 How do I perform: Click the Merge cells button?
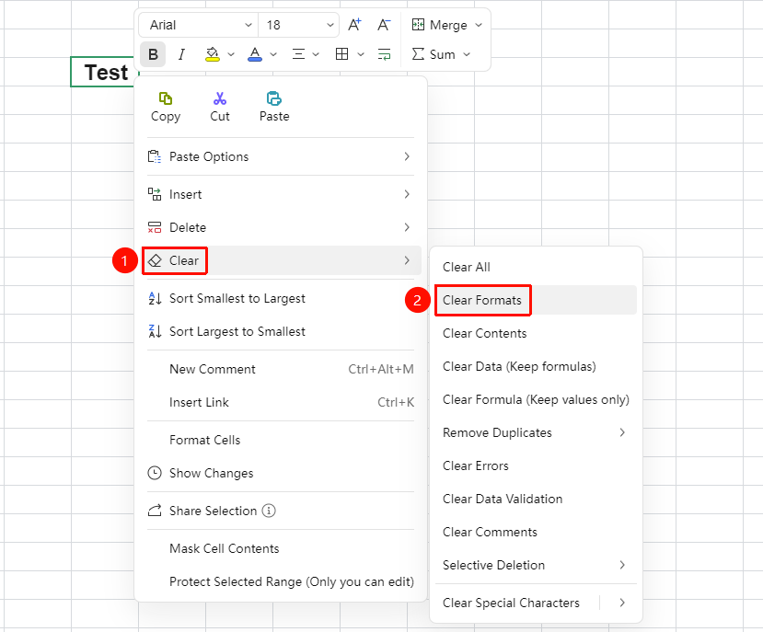pyautogui.click(x=439, y=25)
